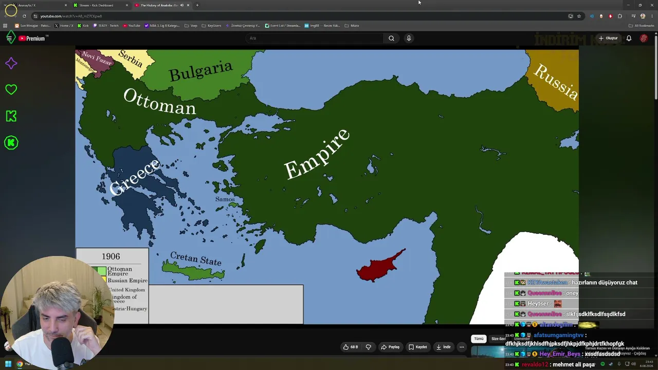Open YouTube notifications bell
This screenshot has height=370, width=658.
pyautogui.click(x=629, y=38)
